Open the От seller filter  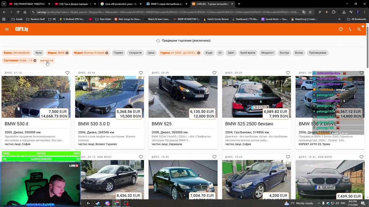click(x=220, y=53)
